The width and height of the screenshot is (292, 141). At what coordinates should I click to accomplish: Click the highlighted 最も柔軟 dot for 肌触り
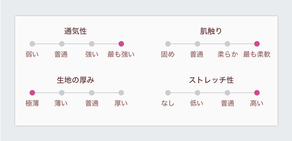tap(257, 44)
